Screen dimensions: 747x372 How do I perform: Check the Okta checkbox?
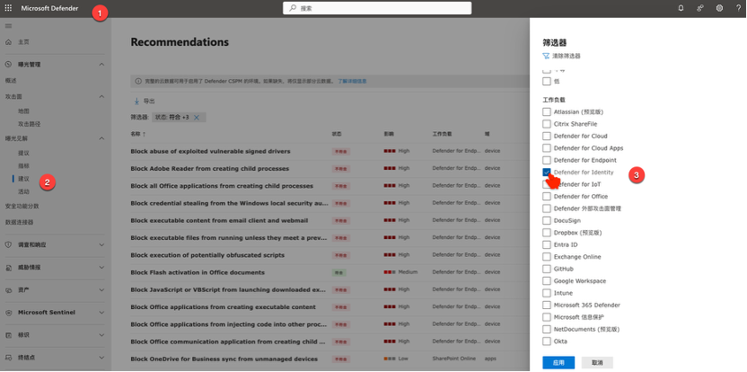[547, 341]
